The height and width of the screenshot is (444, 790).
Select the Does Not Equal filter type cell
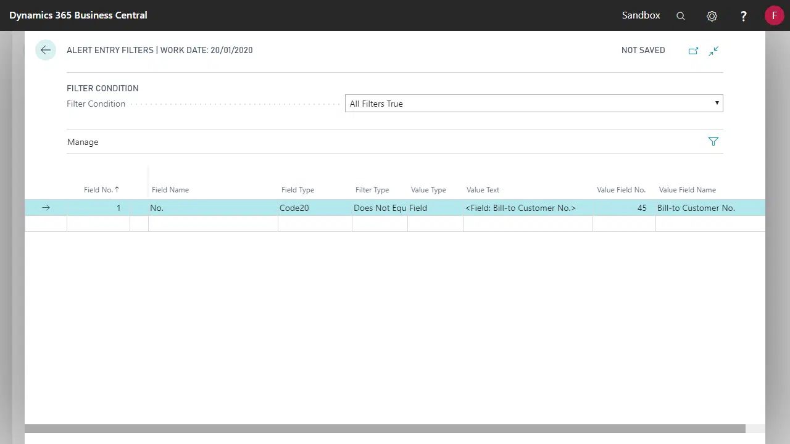pyautogui.click(x=379, y=208)
